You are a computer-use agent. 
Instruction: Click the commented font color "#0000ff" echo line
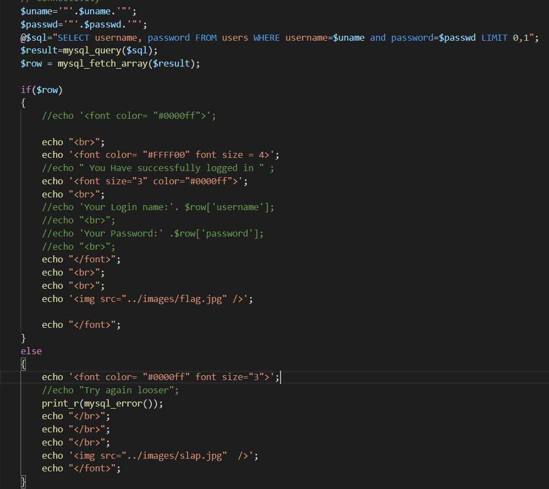coord(129,116)
